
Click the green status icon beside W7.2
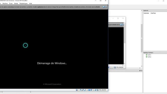click(147, 57)
